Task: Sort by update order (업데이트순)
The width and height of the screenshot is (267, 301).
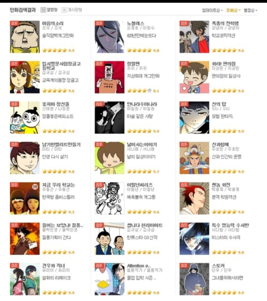Action: tap(212, 10)
